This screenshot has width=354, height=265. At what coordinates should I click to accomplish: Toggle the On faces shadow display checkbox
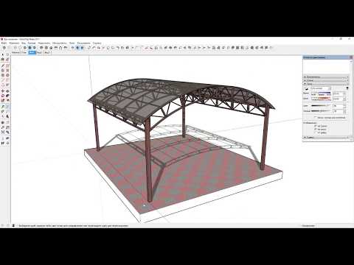(316, 126)
